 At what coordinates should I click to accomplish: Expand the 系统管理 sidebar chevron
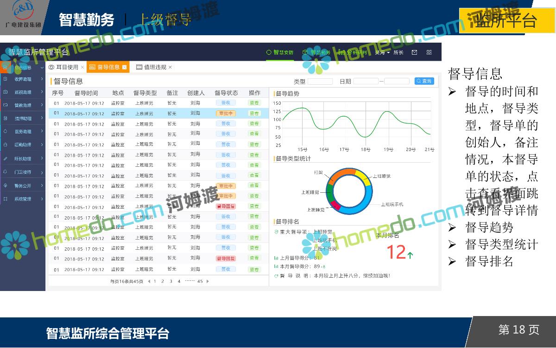pos(42,199)
